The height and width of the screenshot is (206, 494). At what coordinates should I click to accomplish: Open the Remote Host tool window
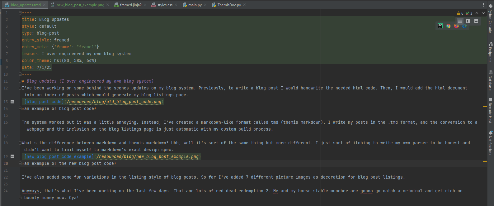pyautogui.click(x=490, y=110)
